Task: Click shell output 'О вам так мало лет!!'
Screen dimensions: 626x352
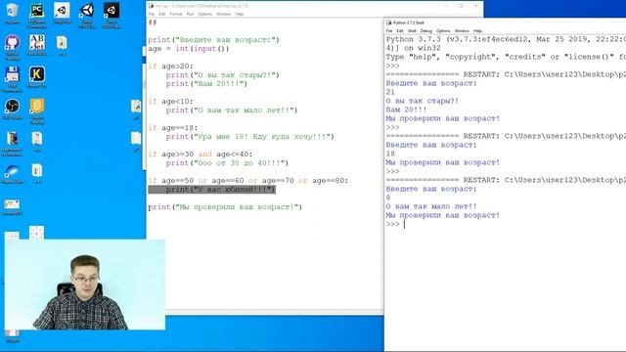Action: coord(431,206)
